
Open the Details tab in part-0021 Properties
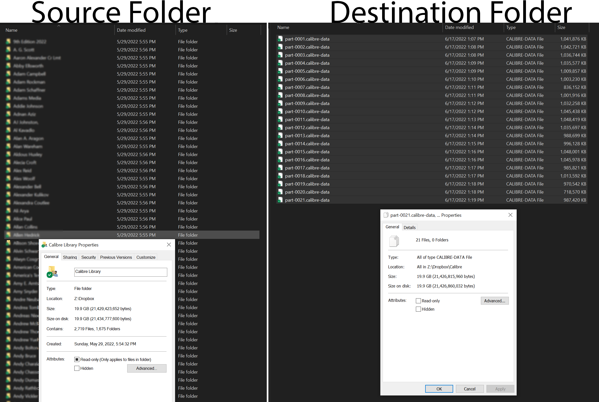point(409,227)
